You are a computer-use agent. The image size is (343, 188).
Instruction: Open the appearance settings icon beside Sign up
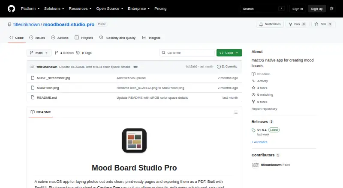click(331, 9)
